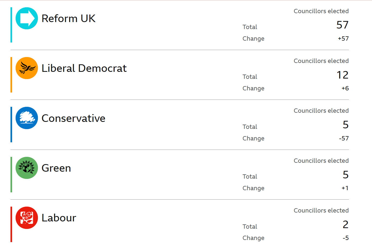Click the Reform UK arrow logo icon
Screen dimensions: 372x244
pyautogui.click(x=27, y=18)
